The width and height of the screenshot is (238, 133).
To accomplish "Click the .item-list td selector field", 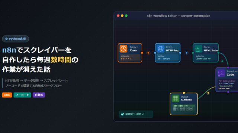I will 206,58.
